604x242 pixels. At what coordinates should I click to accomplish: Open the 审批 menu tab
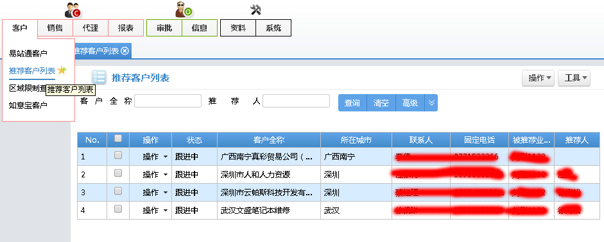164,28
